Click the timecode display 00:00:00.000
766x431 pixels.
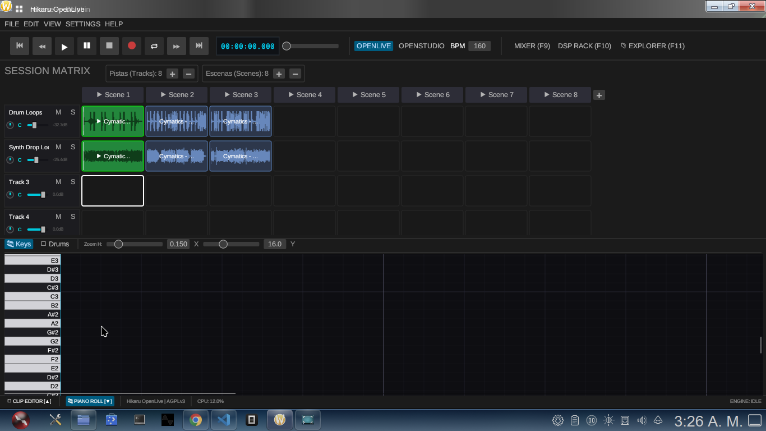pos(248,46)
